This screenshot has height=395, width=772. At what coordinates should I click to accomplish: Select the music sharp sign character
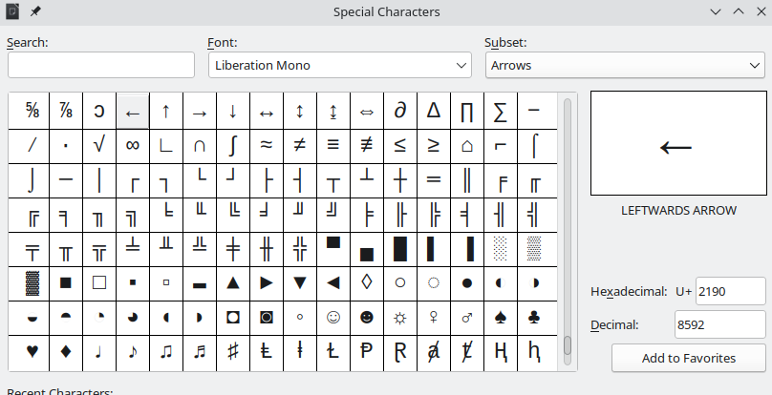point(233,350)
